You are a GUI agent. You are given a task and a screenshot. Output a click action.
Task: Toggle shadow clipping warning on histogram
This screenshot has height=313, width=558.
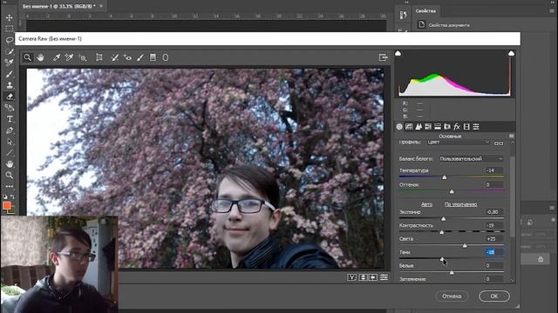pos(398,53)
